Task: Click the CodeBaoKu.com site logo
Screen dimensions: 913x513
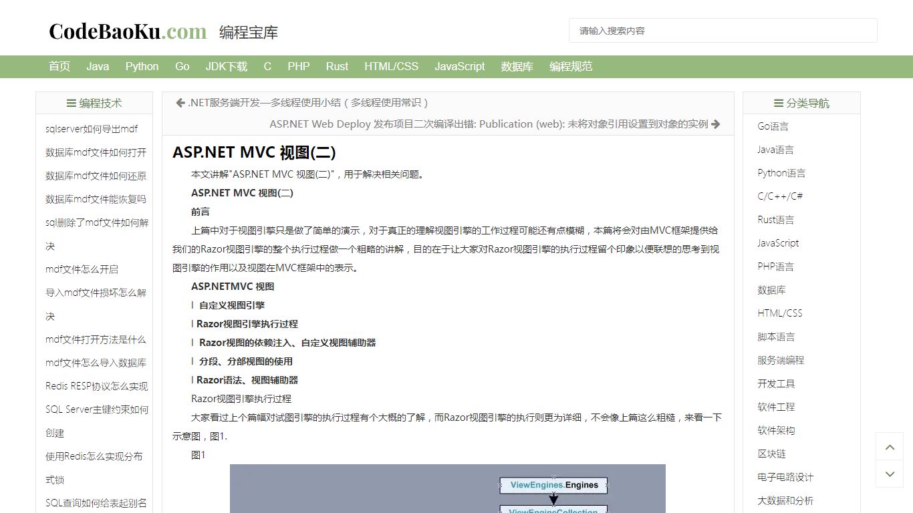Action: [128, 31]
